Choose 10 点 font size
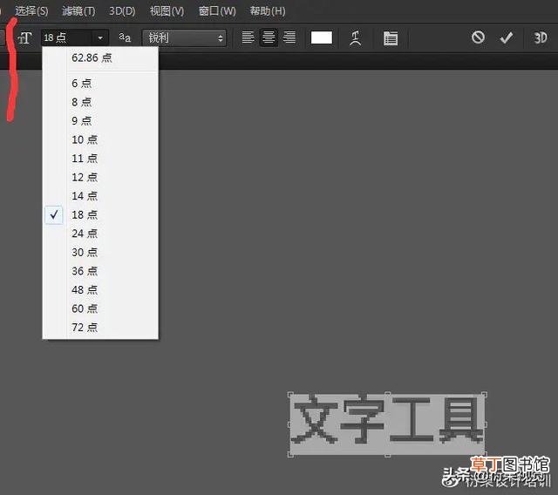558x495 pixels. 100,139
